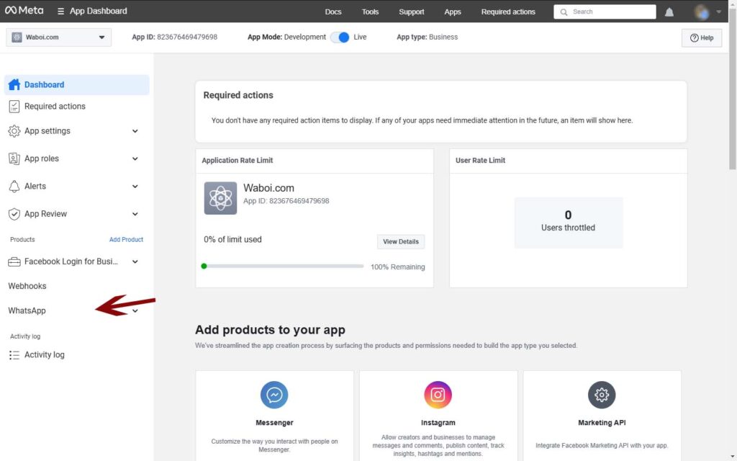The height and width of the screenshot is (461, 737).
Task: Select Dashboard in the sidebar
Action: click(76, 85)
